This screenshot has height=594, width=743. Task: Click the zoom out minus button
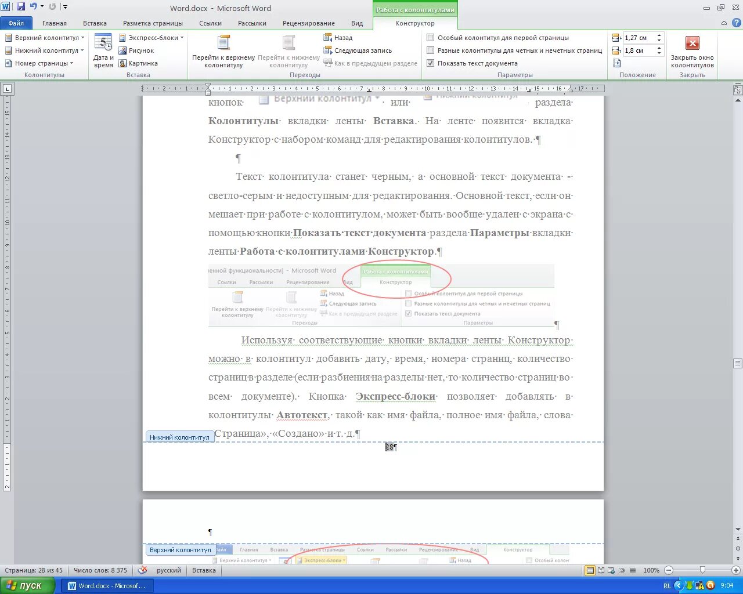tap(669, 570)
